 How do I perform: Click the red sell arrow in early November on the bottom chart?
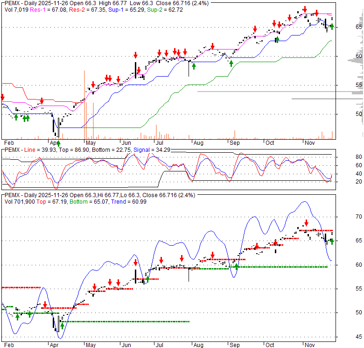[x=307, y=223]
